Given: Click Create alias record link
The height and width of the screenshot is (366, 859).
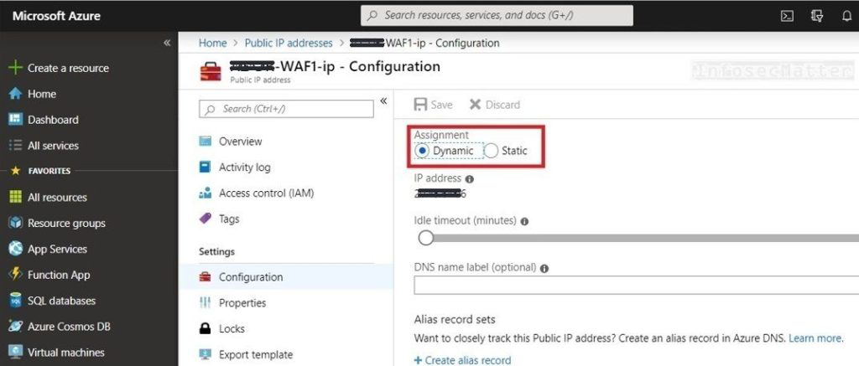Looking at the screenshot, I should click(x=462, y=360).
